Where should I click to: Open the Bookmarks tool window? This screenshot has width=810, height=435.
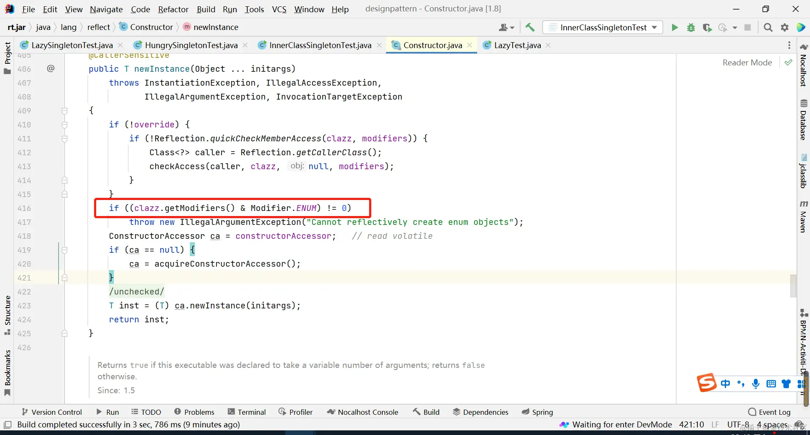click(7, 373)
